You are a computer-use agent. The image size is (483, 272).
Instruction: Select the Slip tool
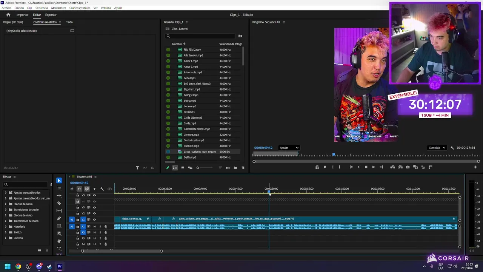pos(59,211)
